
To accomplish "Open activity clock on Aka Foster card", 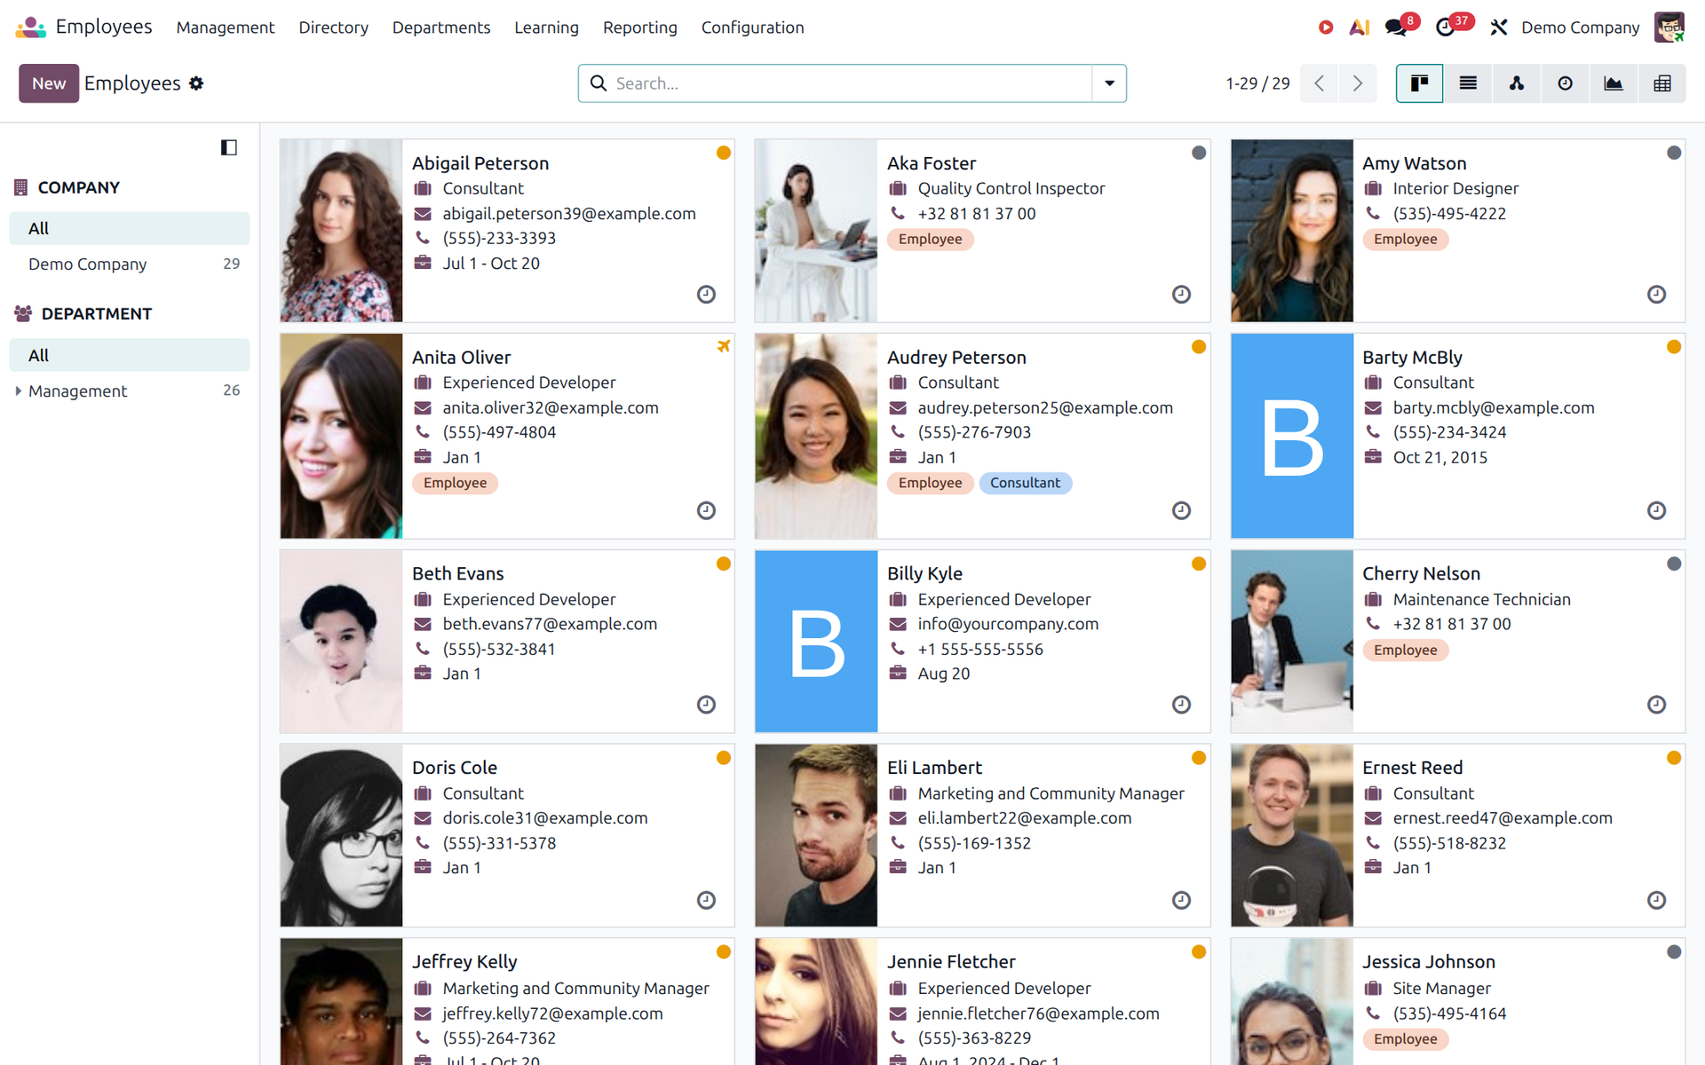I will point(1181,295).
